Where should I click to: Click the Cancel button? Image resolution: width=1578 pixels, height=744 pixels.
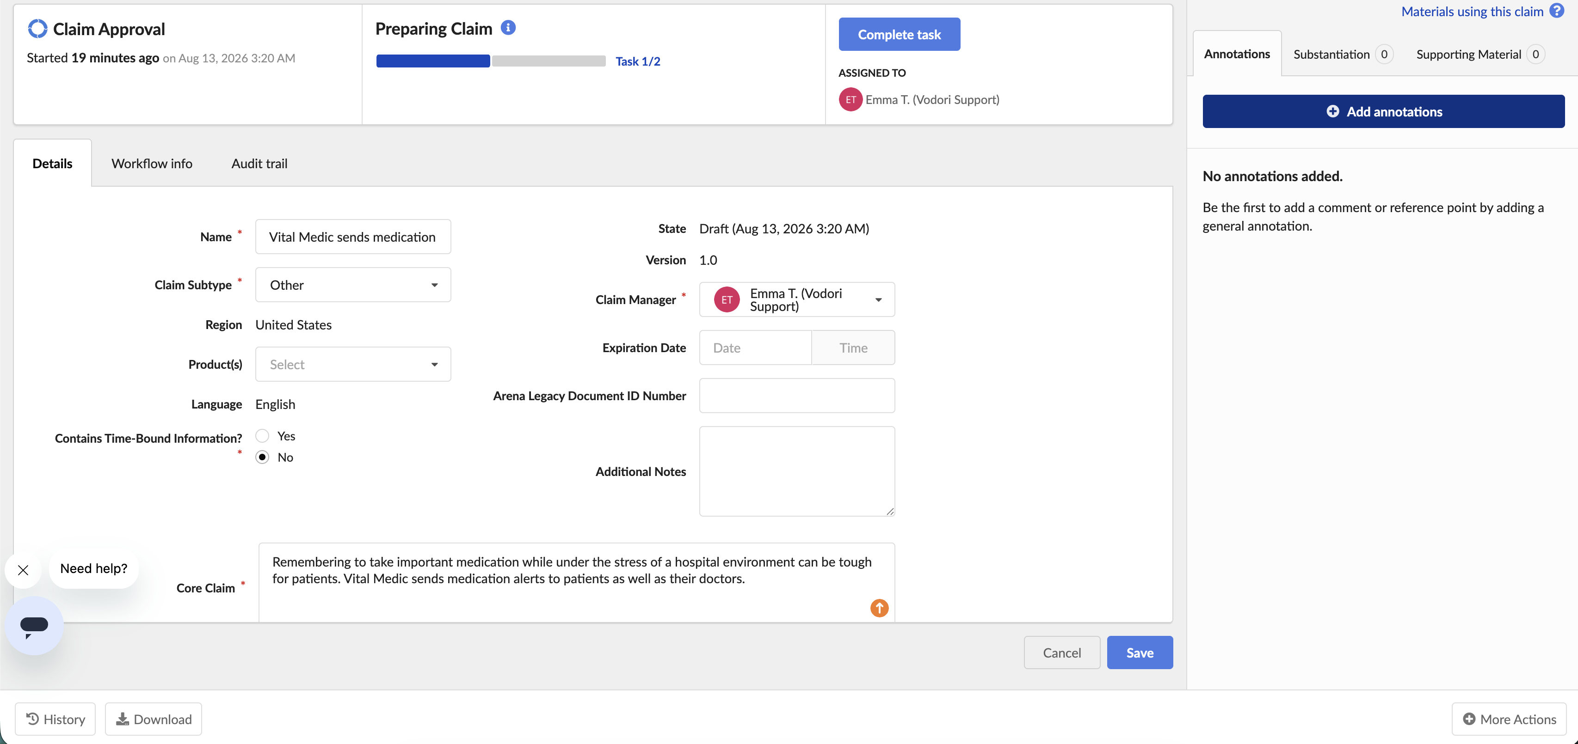click(x=1061, y=652)
